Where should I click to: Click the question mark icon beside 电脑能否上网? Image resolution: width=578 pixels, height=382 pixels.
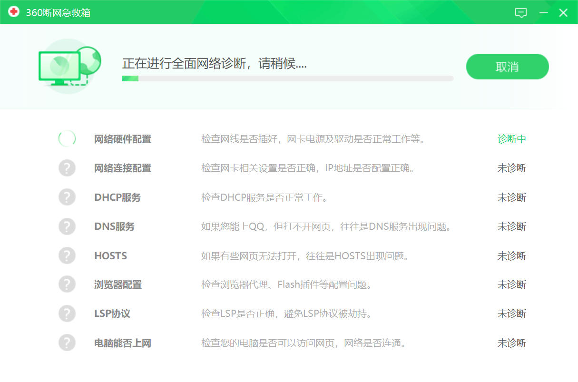click(67, 343)
